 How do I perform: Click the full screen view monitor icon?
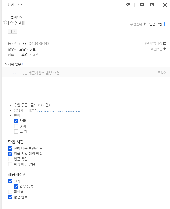142,5
